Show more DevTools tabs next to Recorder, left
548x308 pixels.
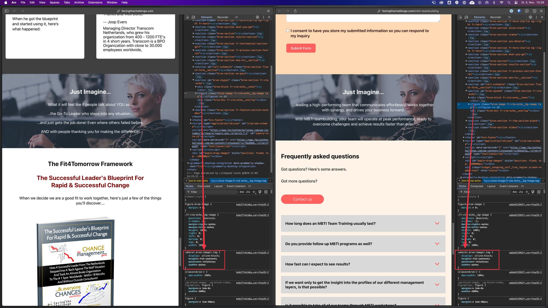236,17
